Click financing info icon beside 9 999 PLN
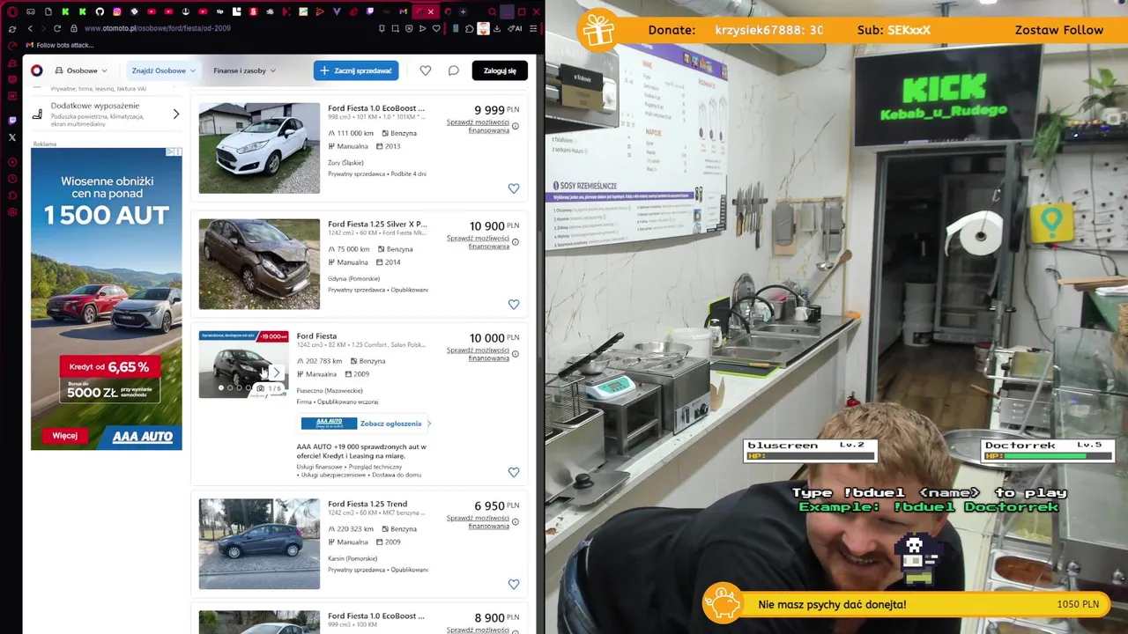This screenshot has height=634, width=1128. point(516,126)
